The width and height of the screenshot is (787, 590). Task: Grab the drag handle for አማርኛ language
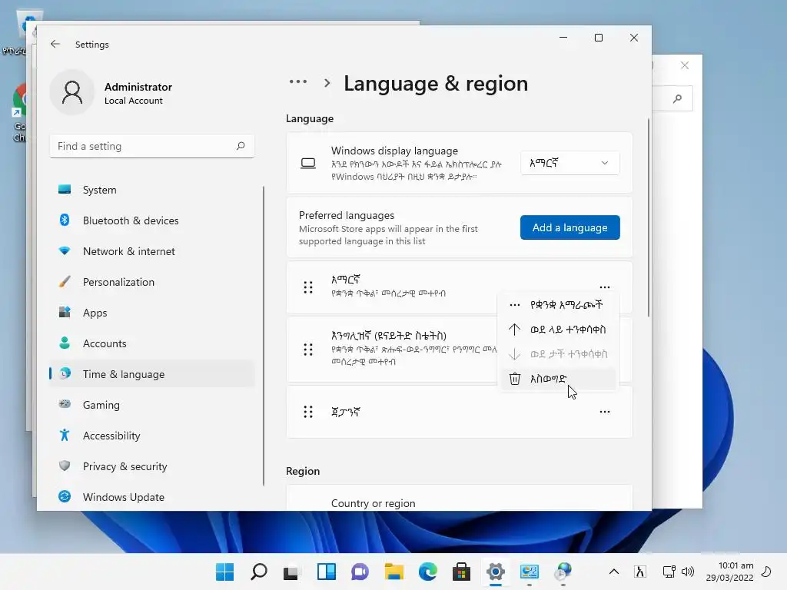tap(308, 287)
